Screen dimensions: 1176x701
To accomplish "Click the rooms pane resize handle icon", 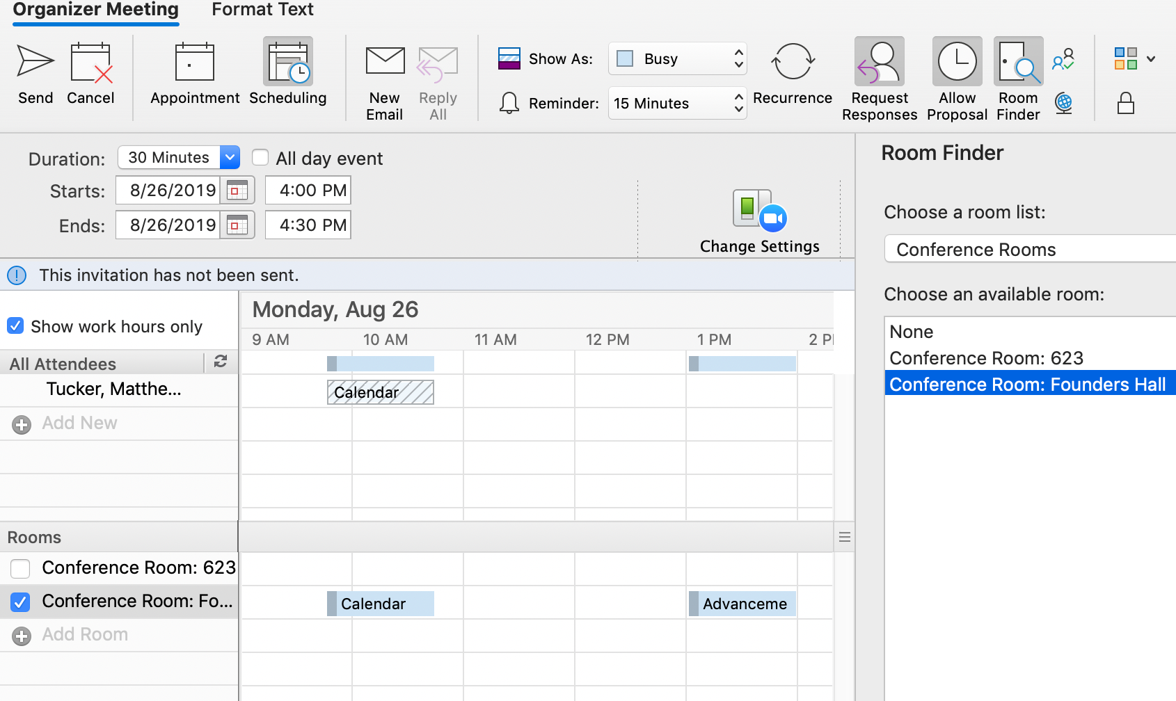I will pos(845,537).
